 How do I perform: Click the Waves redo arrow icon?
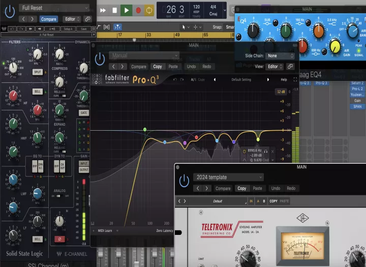click(x=21, y=28)
